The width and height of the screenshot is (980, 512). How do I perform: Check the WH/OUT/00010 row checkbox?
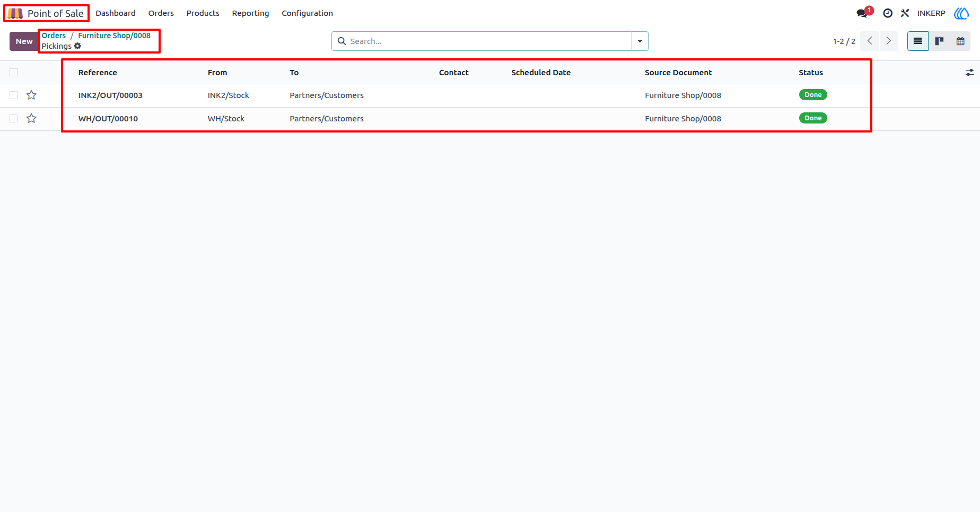(14, 119)
